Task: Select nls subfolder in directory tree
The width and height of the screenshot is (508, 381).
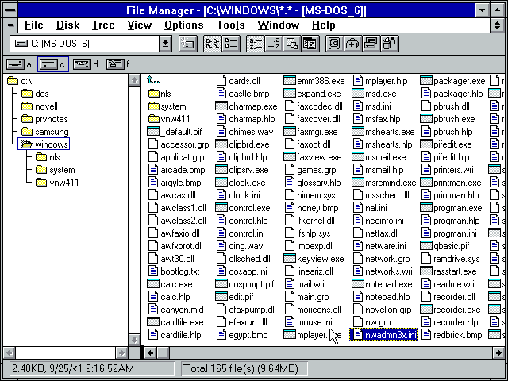Action: click(48, 157)
